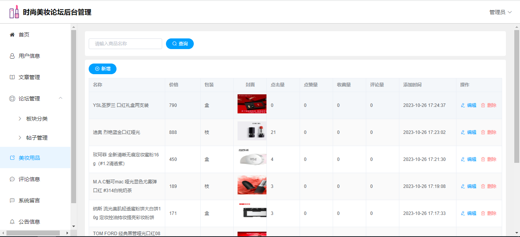Click the lipstick logo in the header
This screenshot has width=520, height=237.
click(14, 12)
